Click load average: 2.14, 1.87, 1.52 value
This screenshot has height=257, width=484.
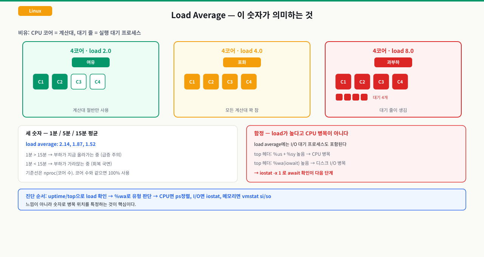point(60,144)
